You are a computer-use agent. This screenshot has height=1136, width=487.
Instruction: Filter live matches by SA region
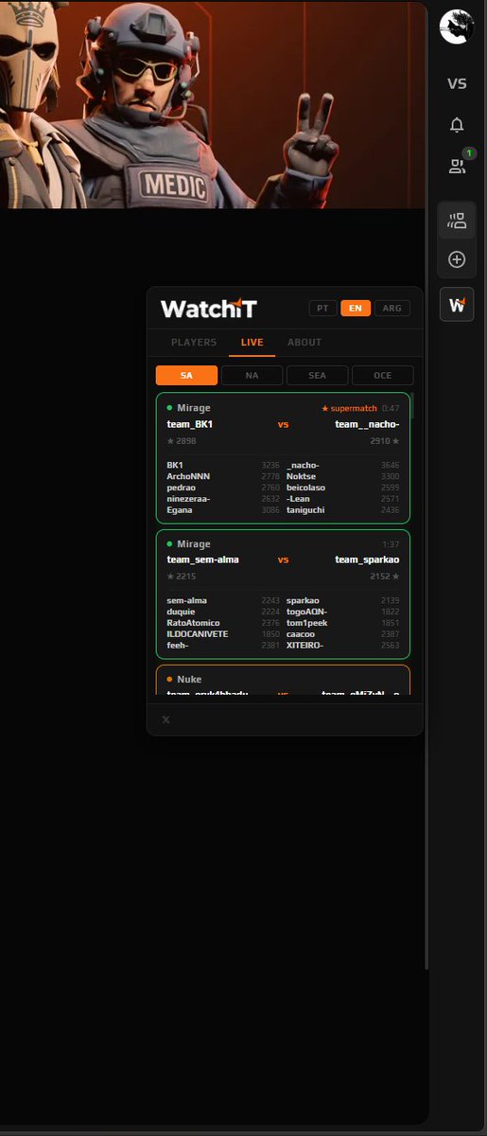(186, 376)
